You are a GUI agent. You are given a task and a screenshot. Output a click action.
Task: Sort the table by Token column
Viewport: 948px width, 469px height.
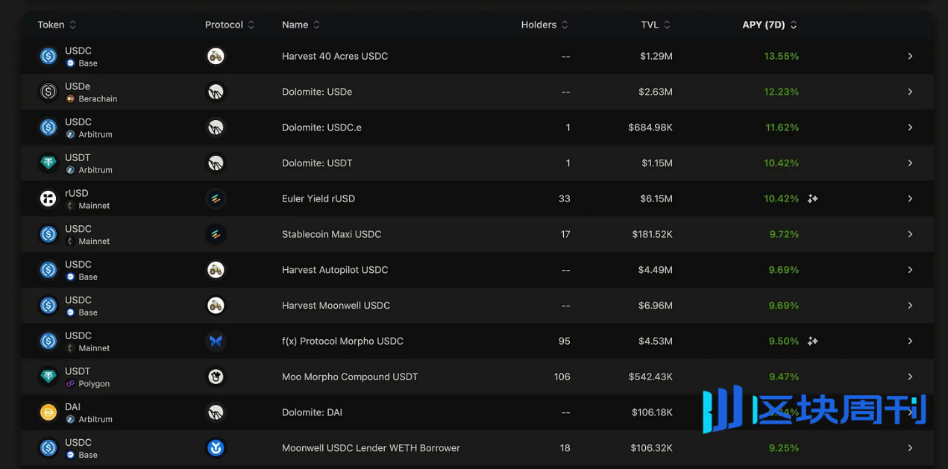click(57, 25)
